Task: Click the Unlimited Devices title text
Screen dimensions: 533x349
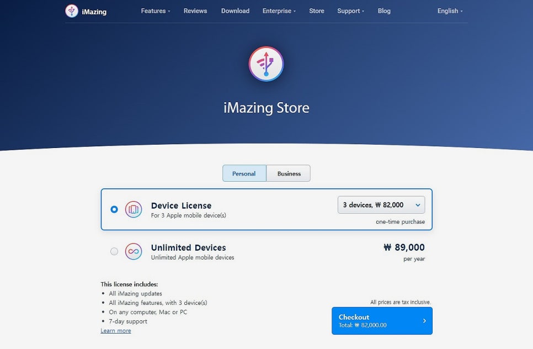Action: coord(188,247)
